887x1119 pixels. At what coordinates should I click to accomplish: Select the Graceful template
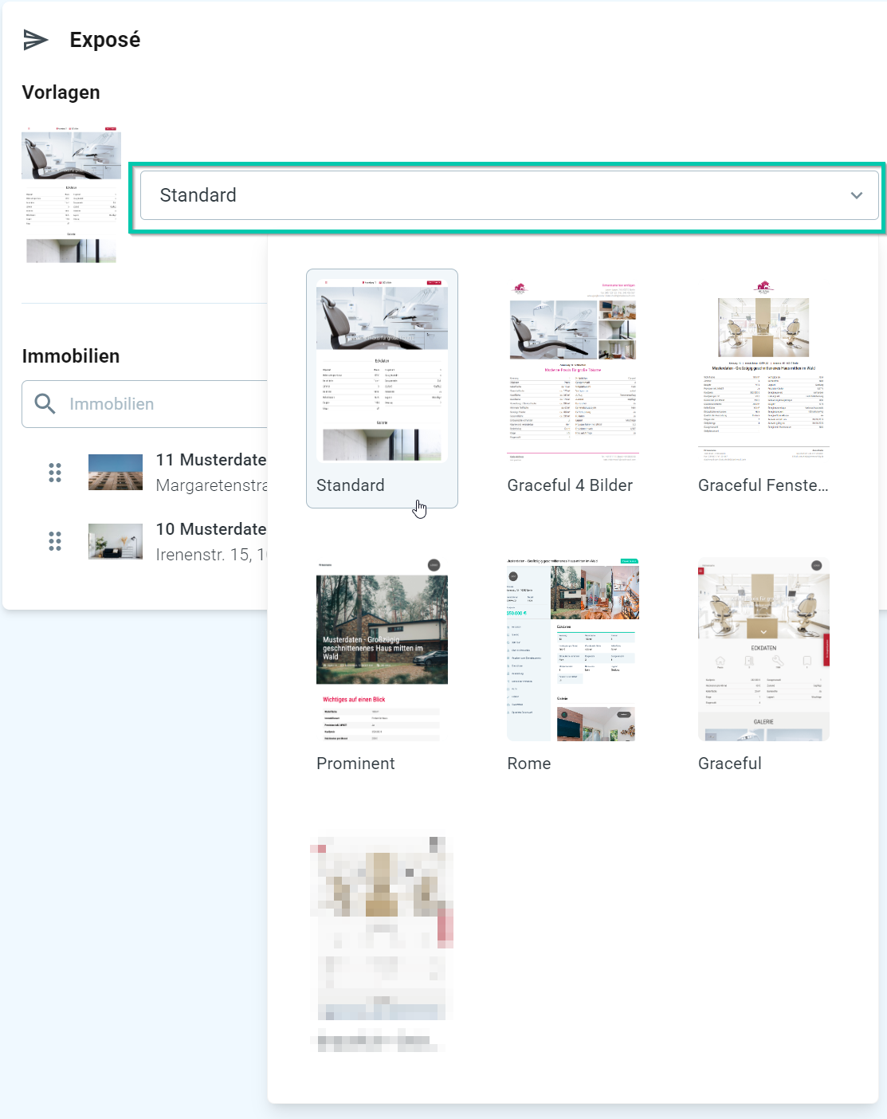(763, 666)
